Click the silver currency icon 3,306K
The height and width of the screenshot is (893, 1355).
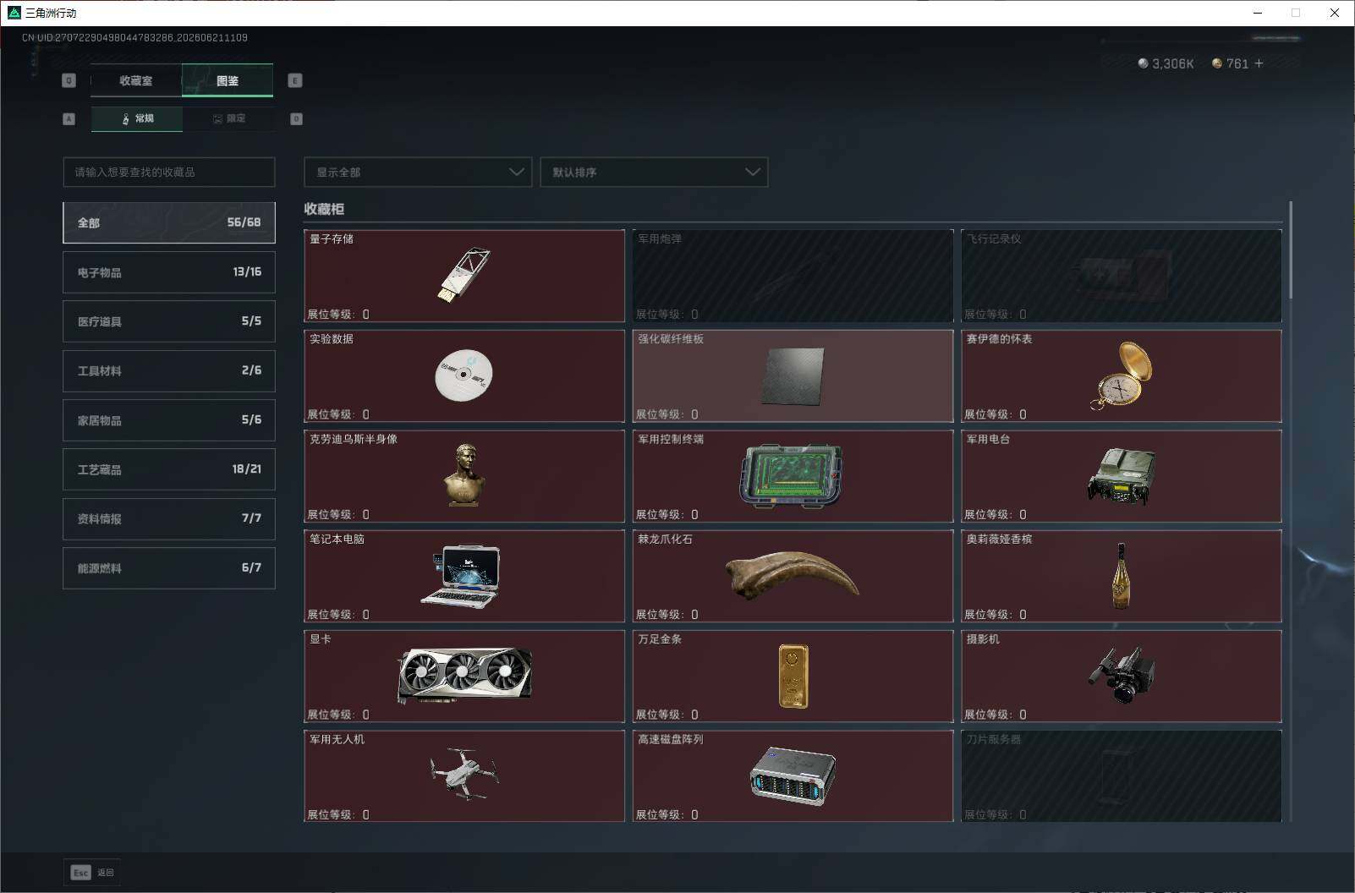tap(1143, 63)
